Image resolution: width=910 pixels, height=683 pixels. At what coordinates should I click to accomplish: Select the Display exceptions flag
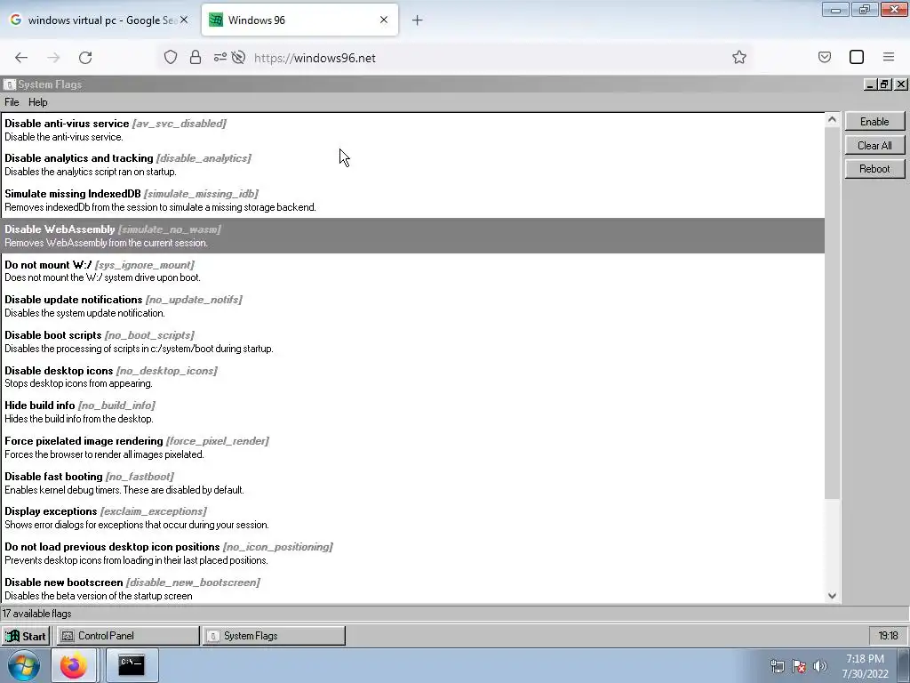click(x=412, y=518)
